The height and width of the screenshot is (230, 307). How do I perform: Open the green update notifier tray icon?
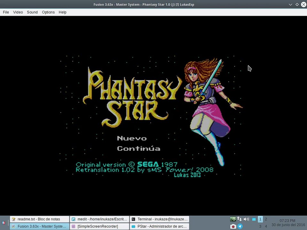click(x=233, y=219)
